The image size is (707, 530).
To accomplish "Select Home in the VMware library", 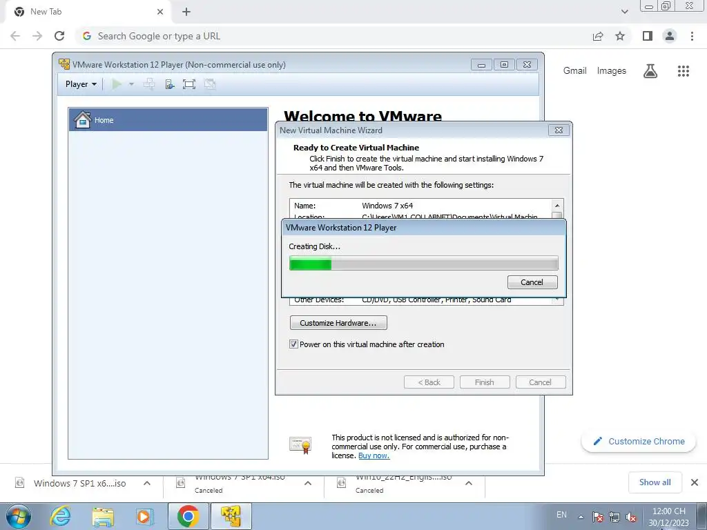I will click(x=168, y=120).
